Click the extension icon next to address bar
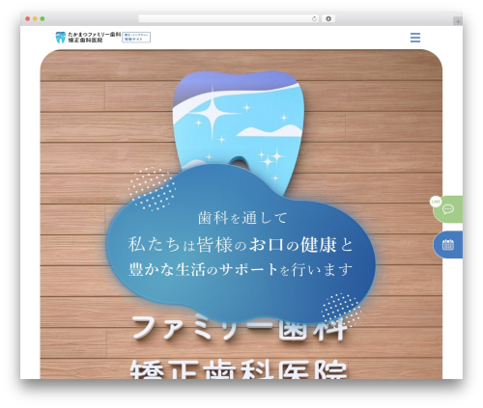Image resolution: width=483 pixels, height=408 pixels. (x=328, y=19)
